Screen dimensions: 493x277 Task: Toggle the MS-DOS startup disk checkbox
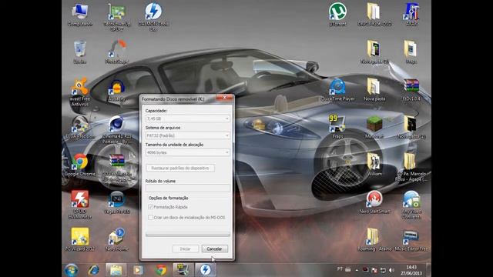(151, 217)
